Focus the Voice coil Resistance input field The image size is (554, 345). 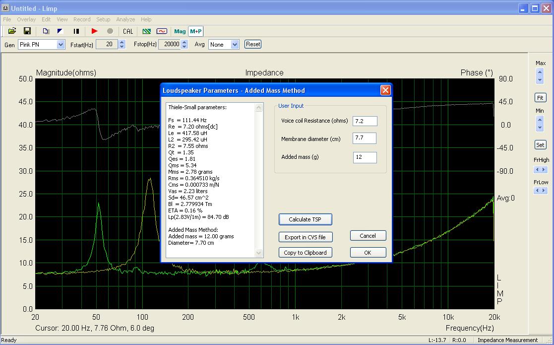pos(365,121)
